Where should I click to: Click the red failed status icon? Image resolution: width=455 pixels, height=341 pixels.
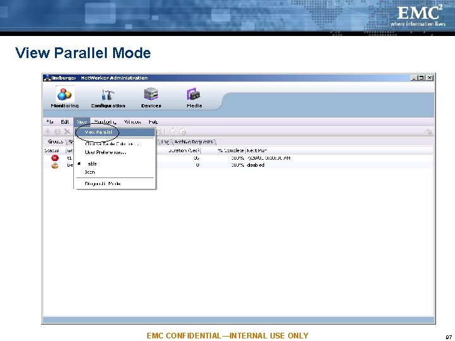pos(55,158)
